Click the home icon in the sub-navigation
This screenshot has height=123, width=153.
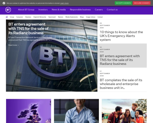click(x=7, y=17)
